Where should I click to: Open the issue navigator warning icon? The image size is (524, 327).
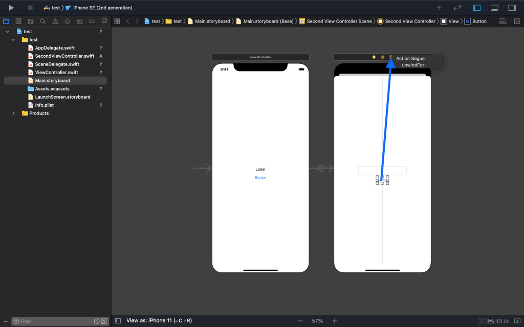tap(55, 21)
